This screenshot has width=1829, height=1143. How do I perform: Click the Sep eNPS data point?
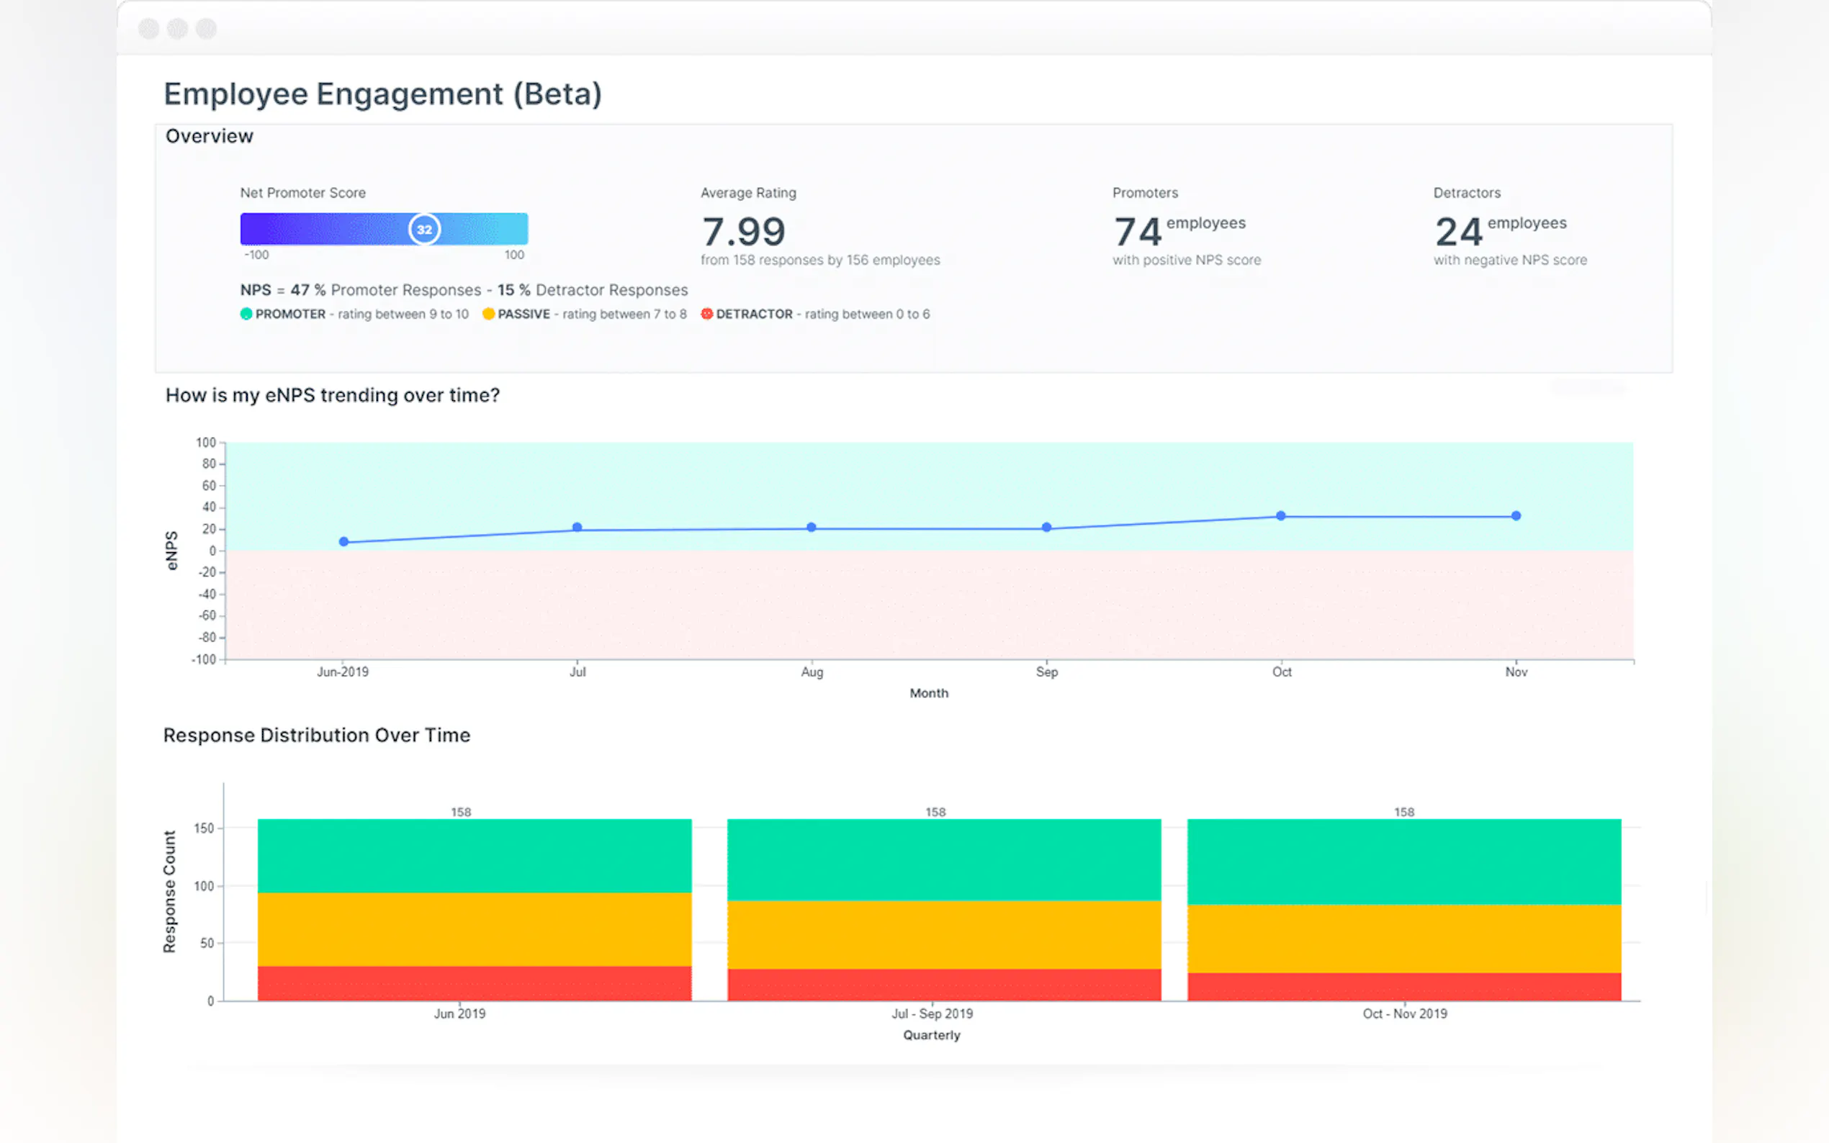tap(1046, 527)
